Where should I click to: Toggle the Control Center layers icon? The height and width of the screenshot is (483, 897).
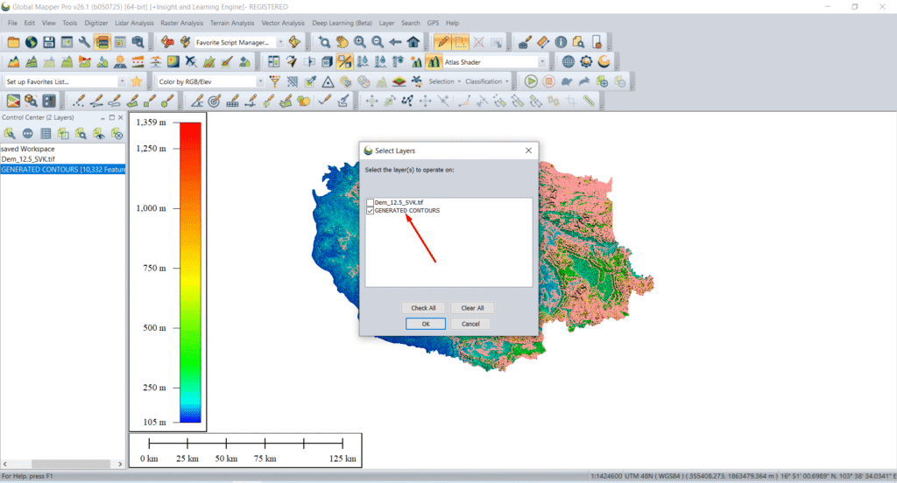click(102, 42)
